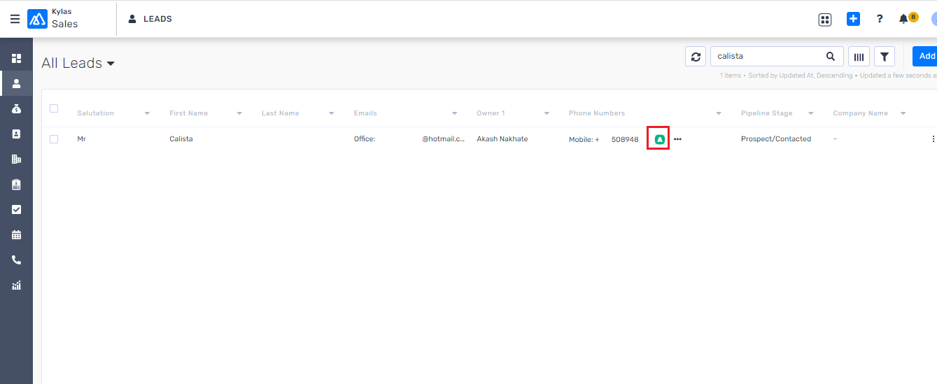Tick the checkbox for Calista row
Viewport: 937px width, 384px height.
tap(54, 139)
